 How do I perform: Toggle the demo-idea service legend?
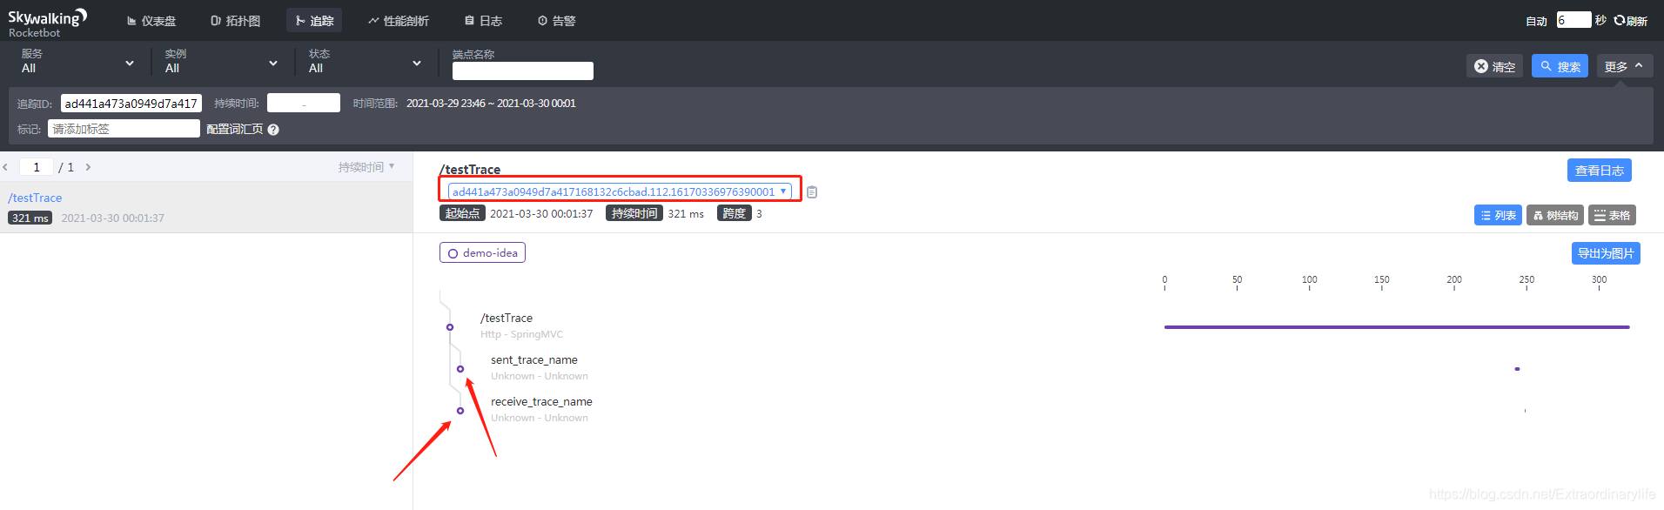[x=482, y=252]
